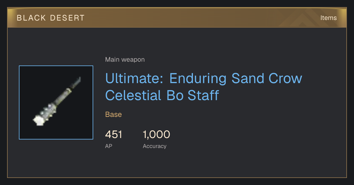Image resolution: width=354 pixels, height=185 pixels.
Task: Click the AP stat label
Action: click(x=109, y=146)
